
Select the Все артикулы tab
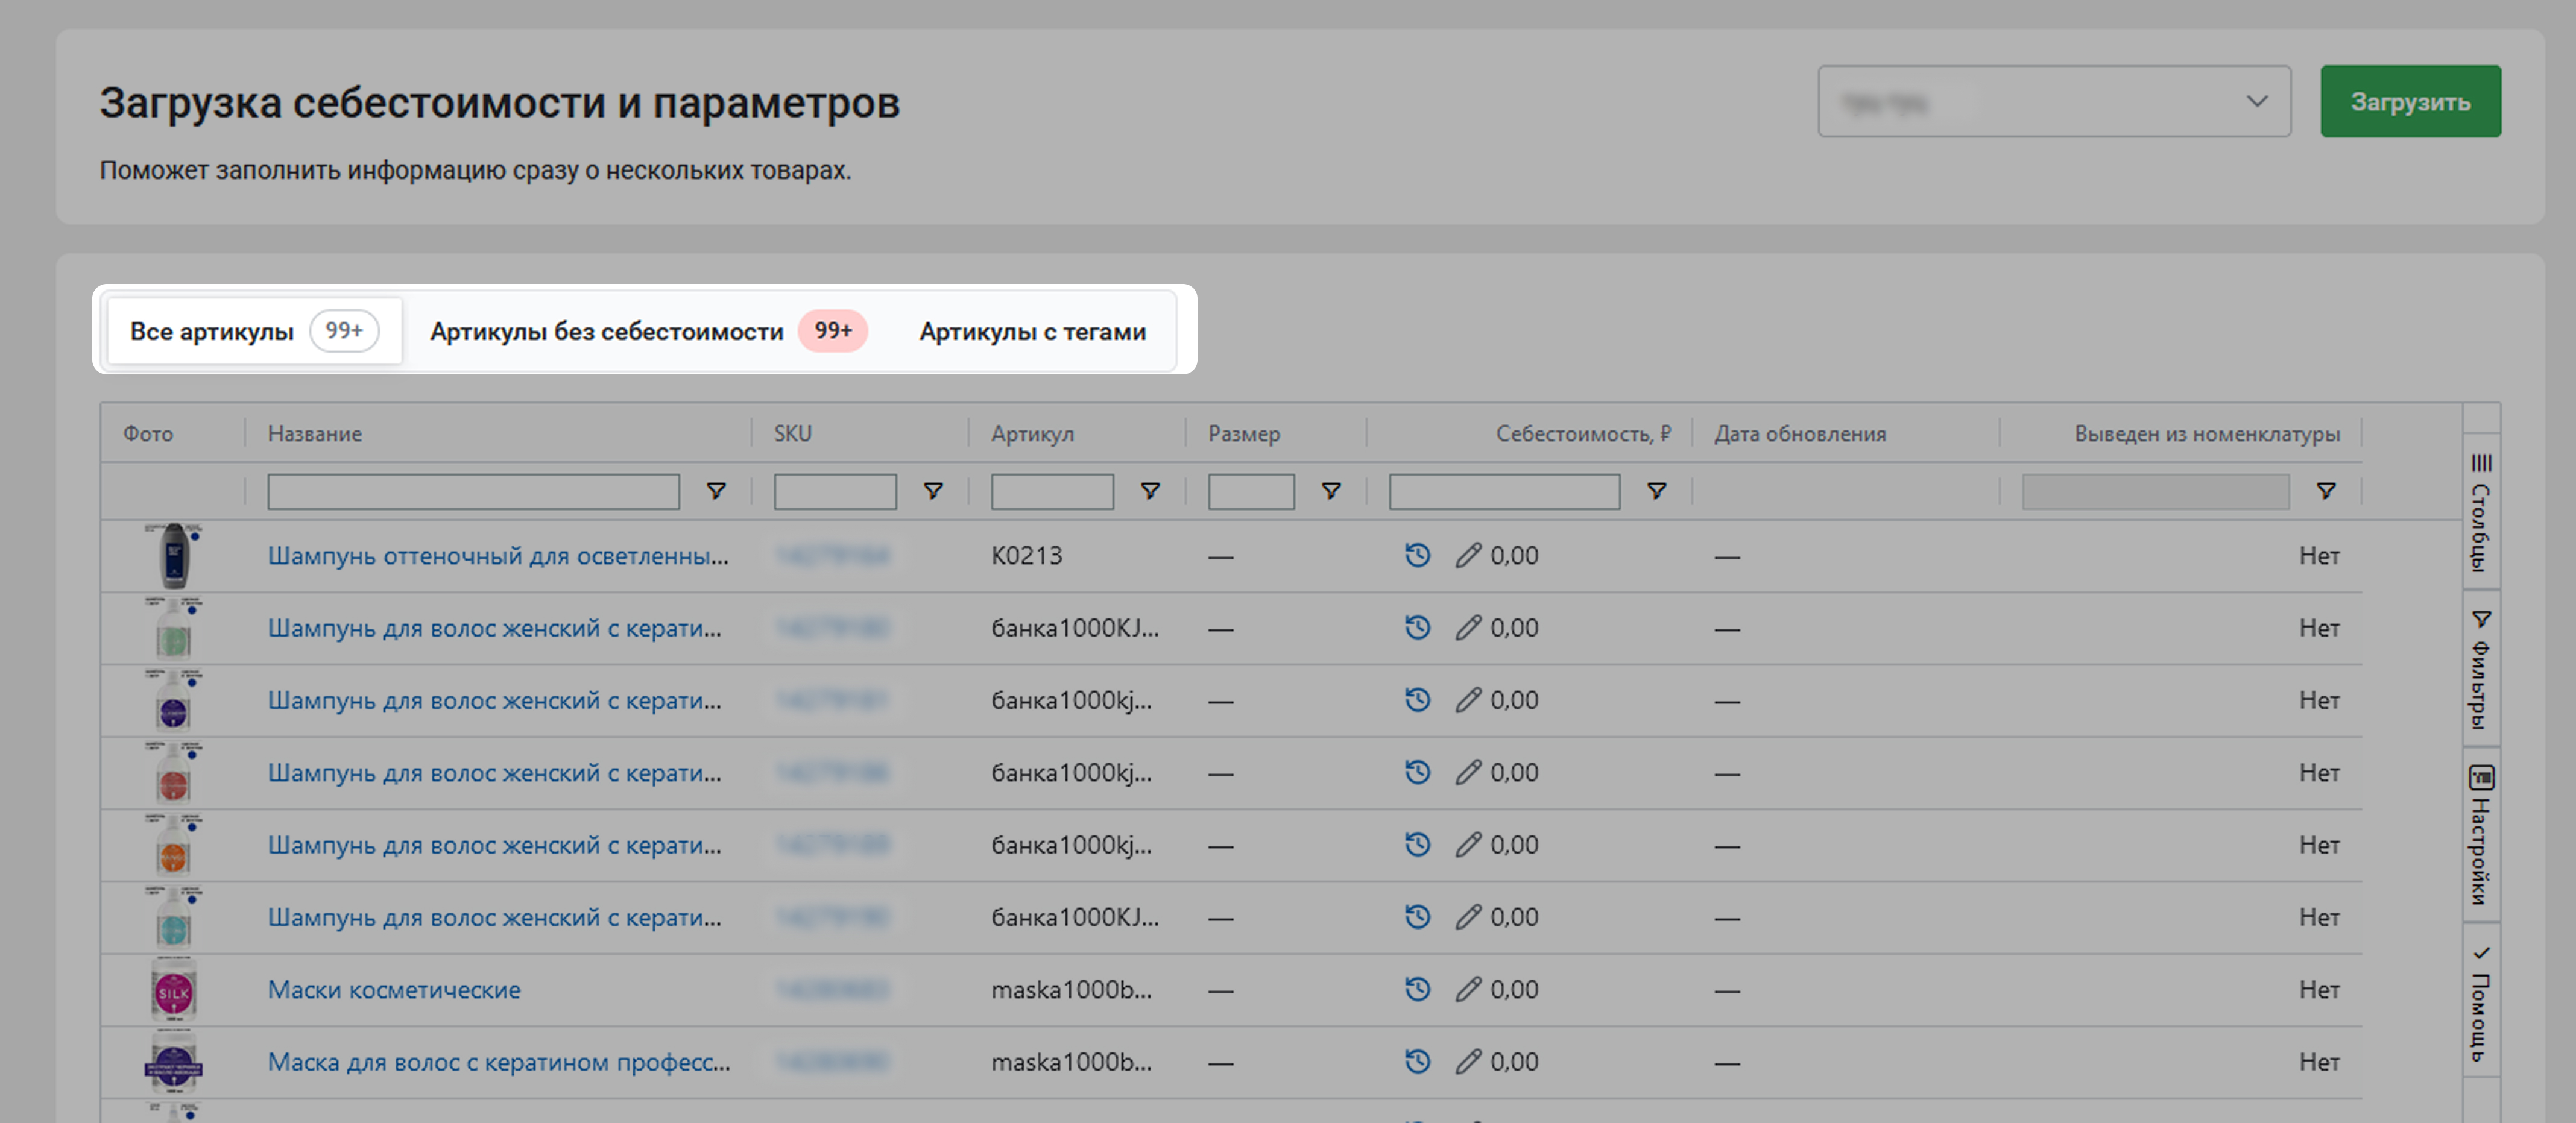pyautogui.click(x=254, y=331)
